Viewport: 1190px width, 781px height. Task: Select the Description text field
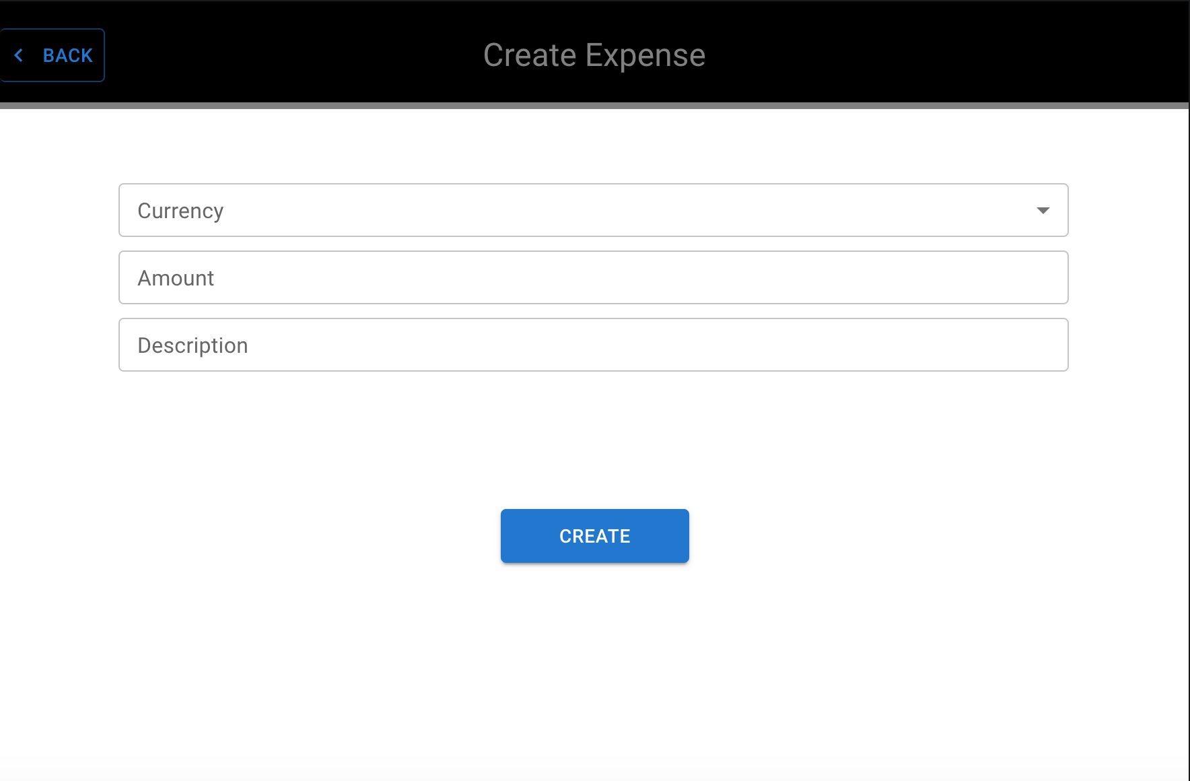pos(593,345)
